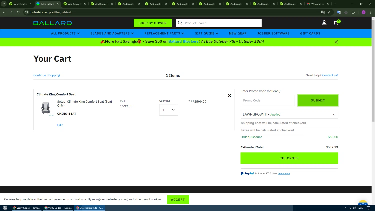Open the Chrome profile avatar

click(x=363, y=12)
